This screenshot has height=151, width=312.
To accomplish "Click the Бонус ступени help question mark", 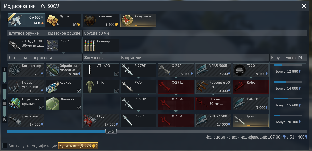I will (x=300, y=58).
